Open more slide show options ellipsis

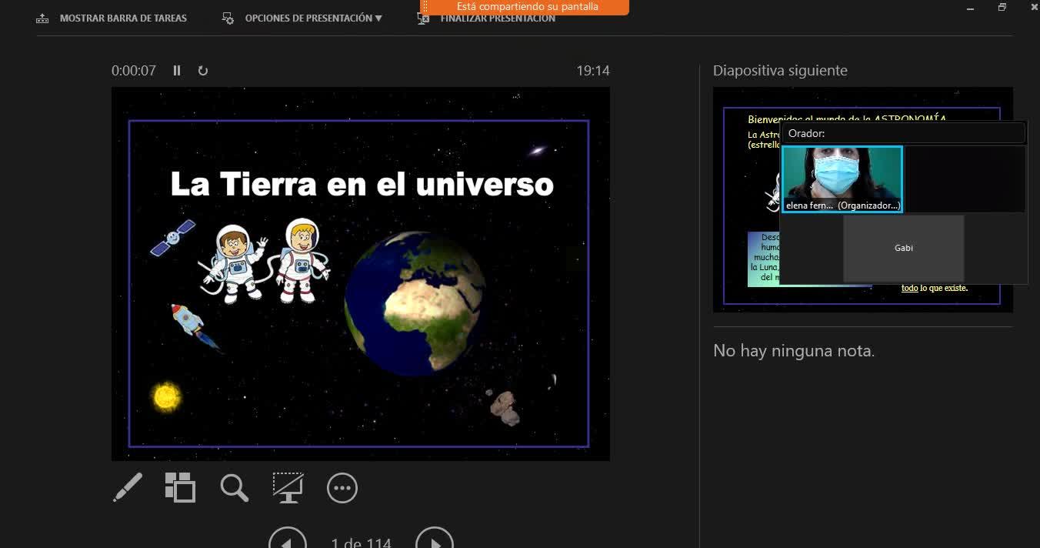(x=342, y=488)
